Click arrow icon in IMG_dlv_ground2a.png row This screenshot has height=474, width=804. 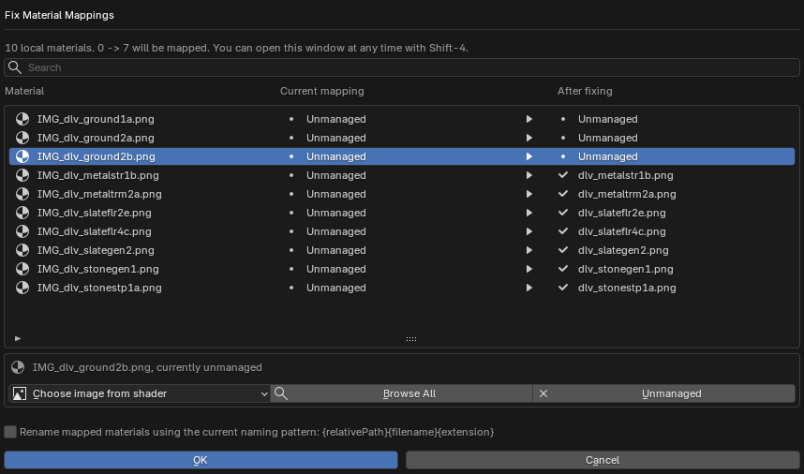pyautogui.click(x=529, y=138)
